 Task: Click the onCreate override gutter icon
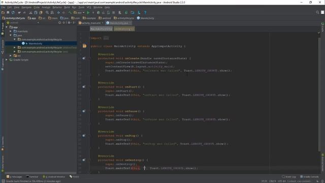tap(84, 58)
